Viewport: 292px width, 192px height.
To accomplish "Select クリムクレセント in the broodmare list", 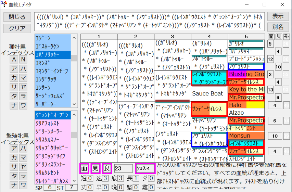I will pyautogui.click(x=53, y=172).
